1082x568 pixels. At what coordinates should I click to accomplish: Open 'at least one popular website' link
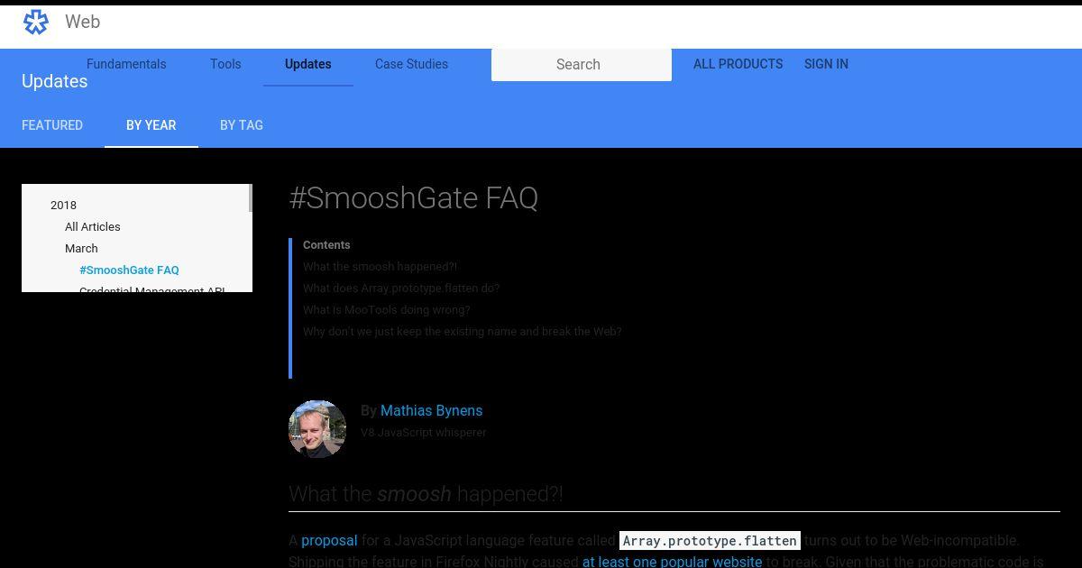click(x=672, y=562)
